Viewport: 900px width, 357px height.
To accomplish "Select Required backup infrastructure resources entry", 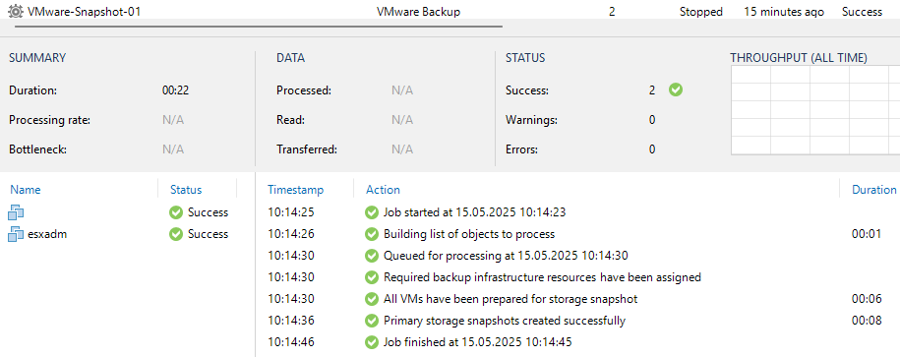I will (x=542, y=277).
